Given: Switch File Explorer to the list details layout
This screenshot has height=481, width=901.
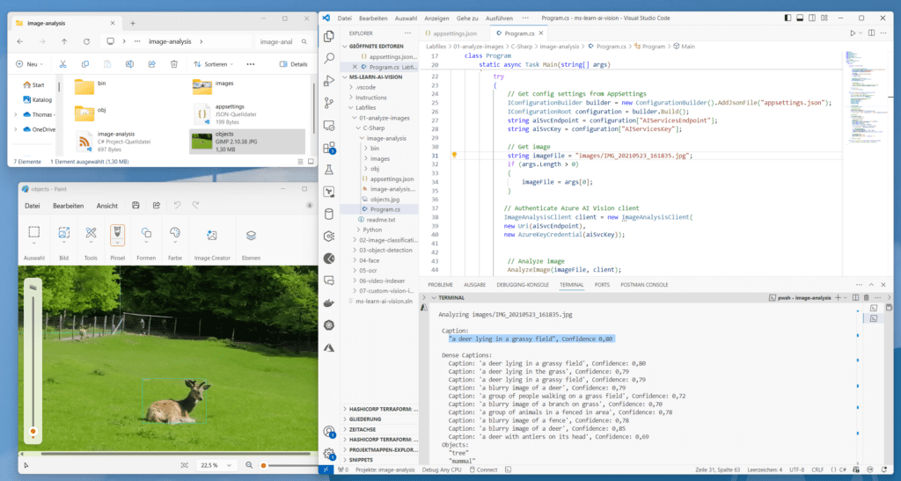Looking at the screenshot, I should click(301, 162).
